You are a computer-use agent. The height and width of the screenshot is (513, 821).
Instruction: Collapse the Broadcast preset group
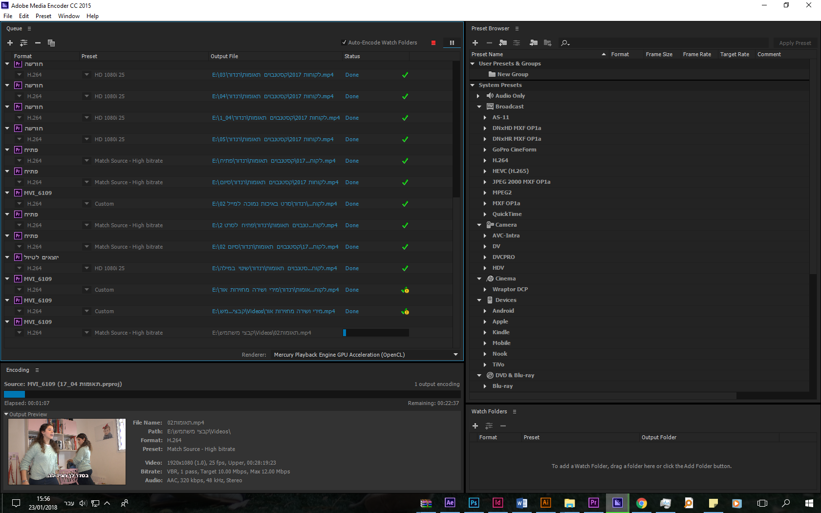(x=479, y=107)
